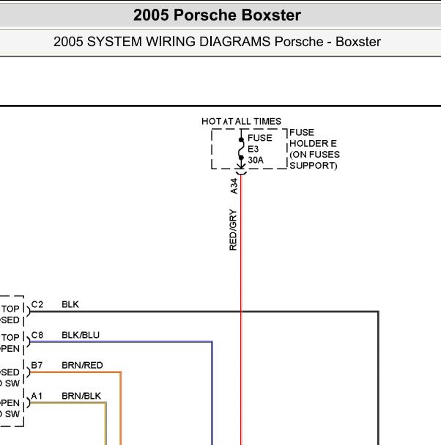The height and width of the screenshot is (445, 441).
Task: Click the C8 connector terminal bracket
Action: [x=28, y=342]
